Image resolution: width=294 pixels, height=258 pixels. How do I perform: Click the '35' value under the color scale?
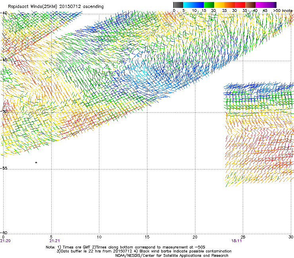tap(245, 11)
